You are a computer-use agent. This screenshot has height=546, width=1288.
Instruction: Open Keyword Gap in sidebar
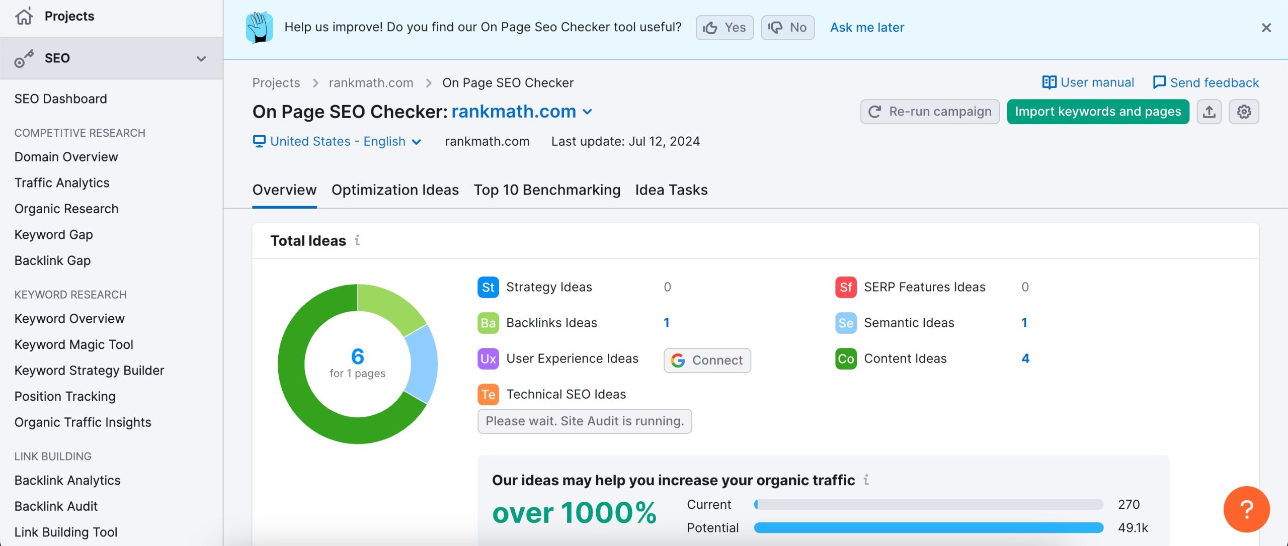(53, 235)
